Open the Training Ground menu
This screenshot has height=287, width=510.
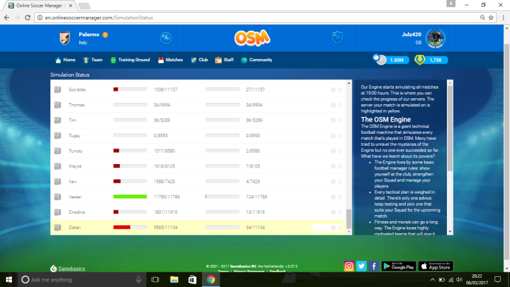click(x=130, y=60)
